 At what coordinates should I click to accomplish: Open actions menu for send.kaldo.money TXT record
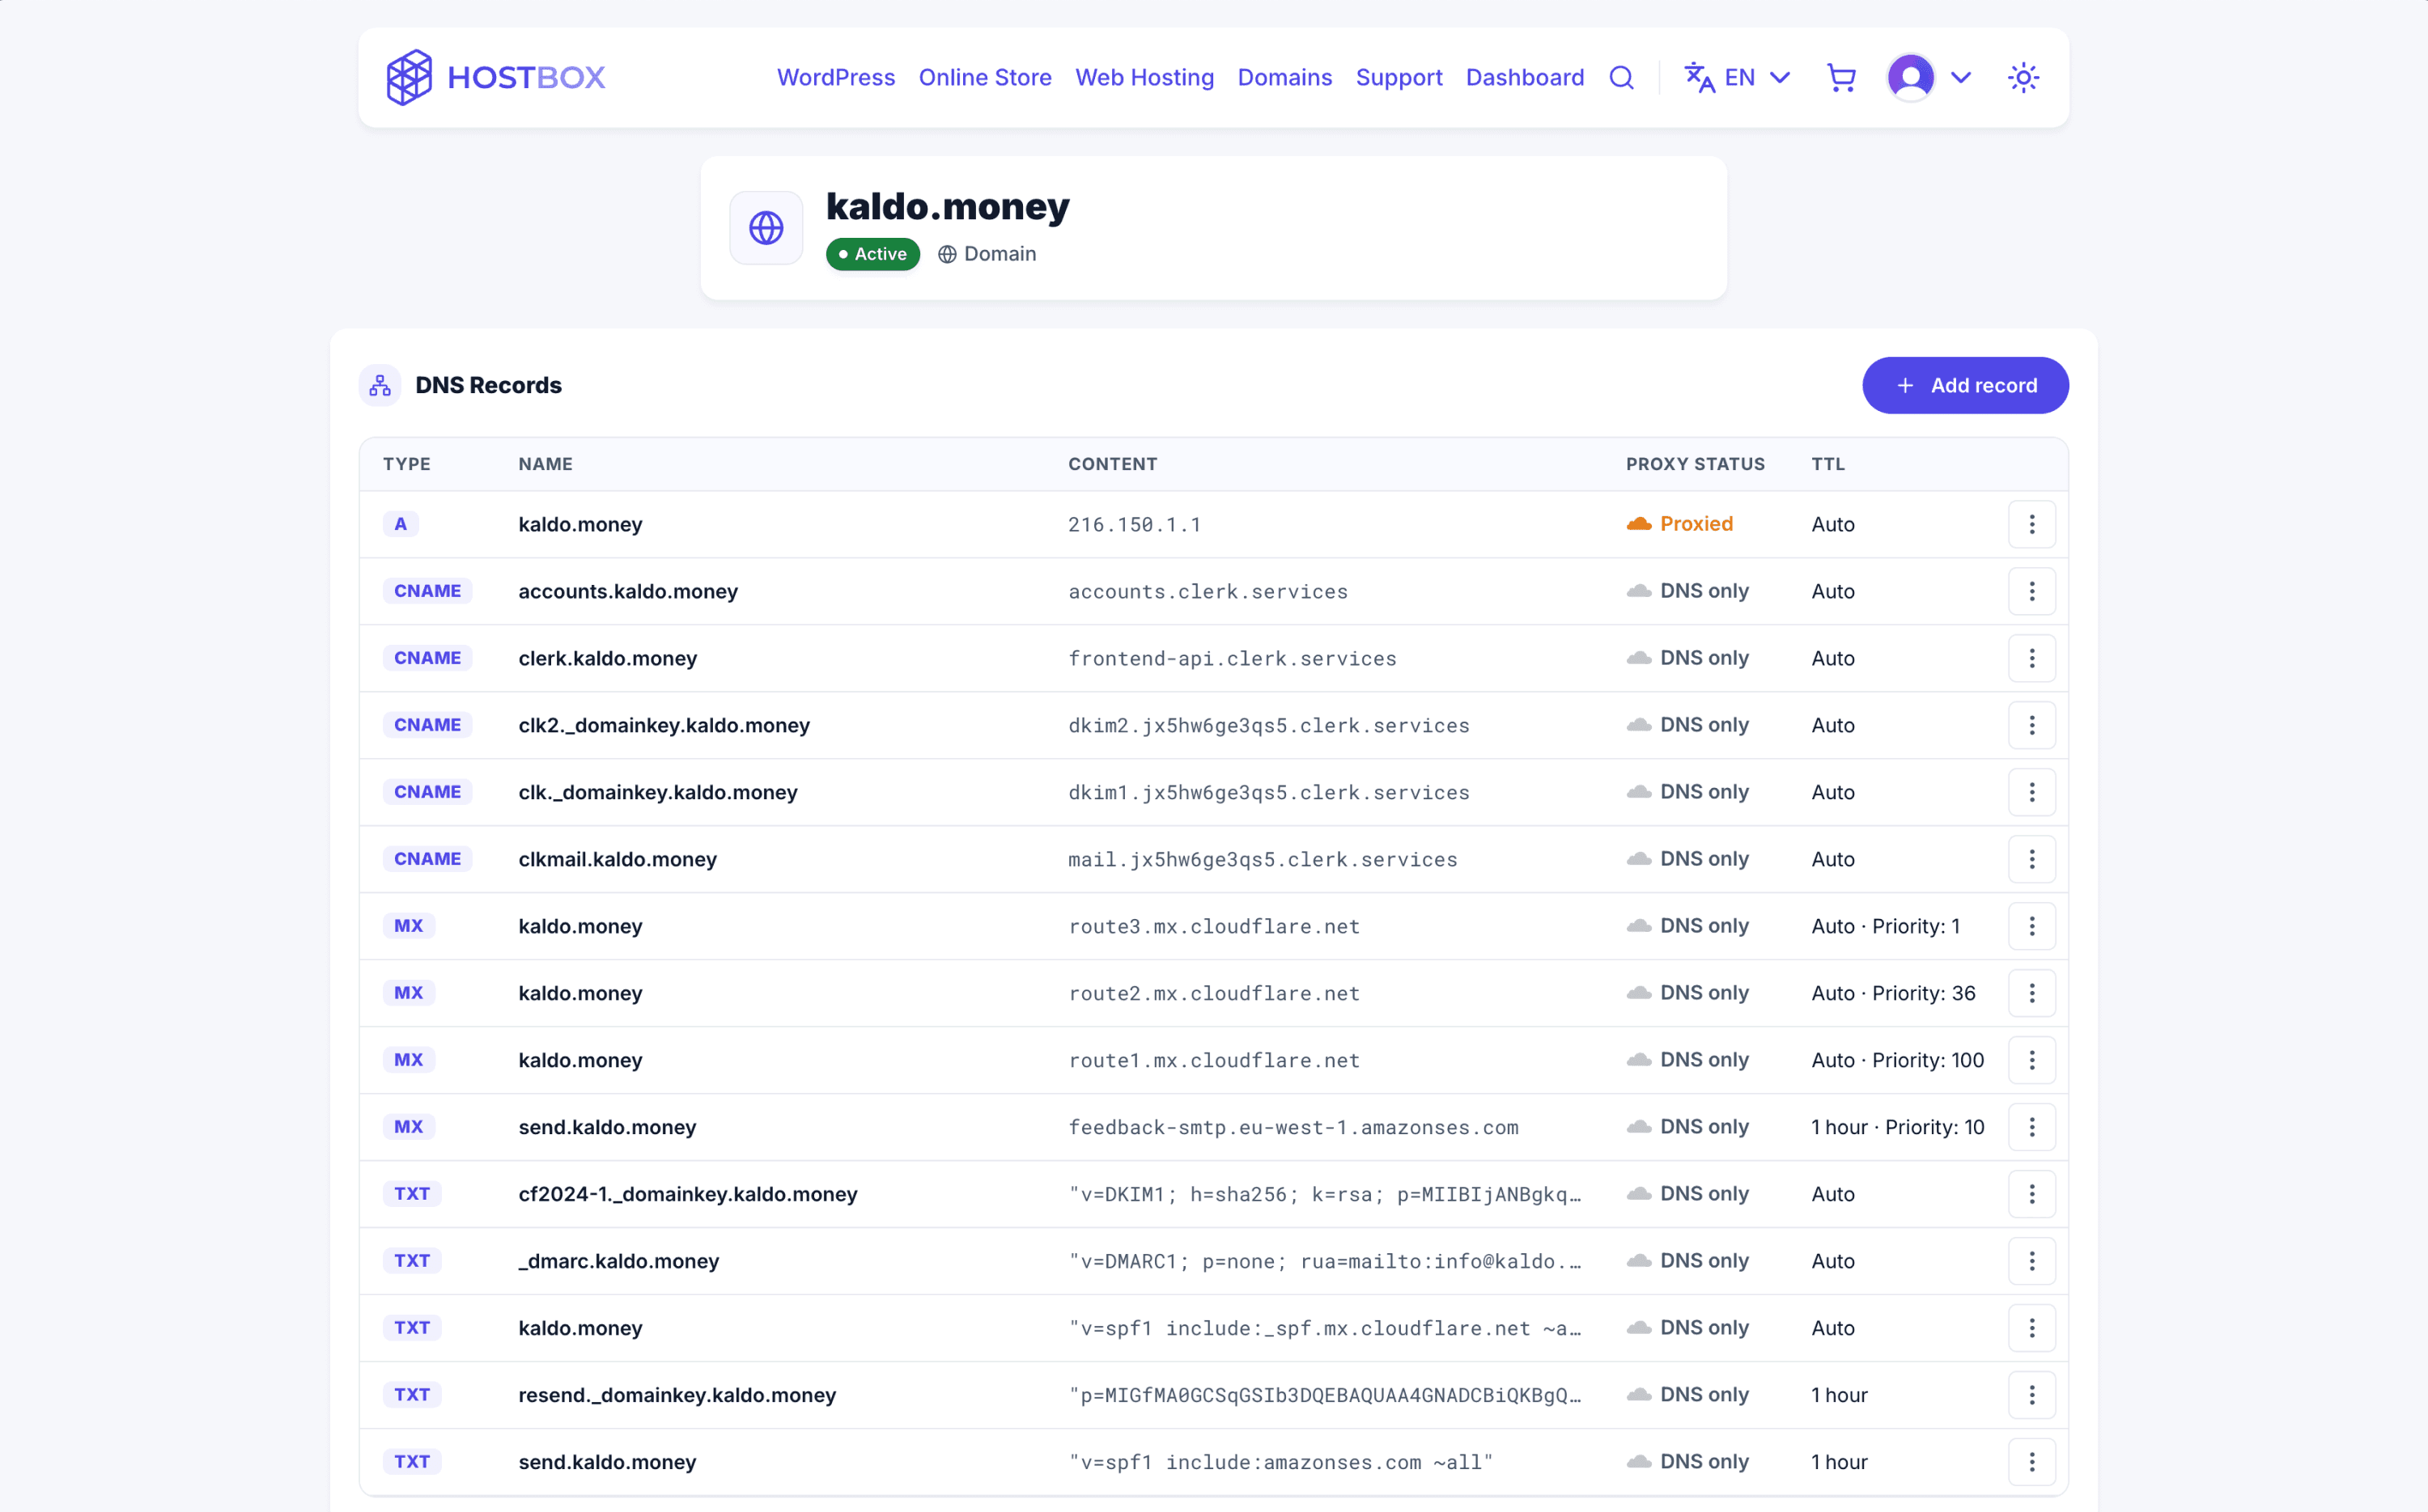pos(2032,1462)
